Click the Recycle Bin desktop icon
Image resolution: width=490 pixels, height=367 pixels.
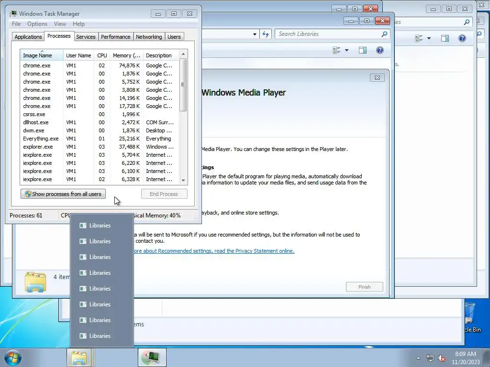(470, 318)
